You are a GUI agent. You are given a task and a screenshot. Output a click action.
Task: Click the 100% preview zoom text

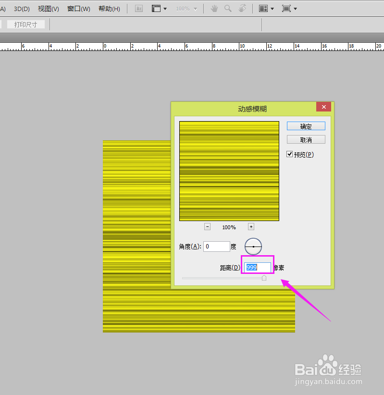click(229, 227)
